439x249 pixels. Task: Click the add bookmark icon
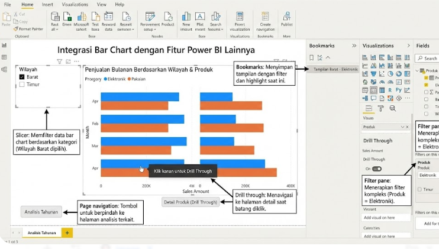pyautogui.click(x=312, y=57)
